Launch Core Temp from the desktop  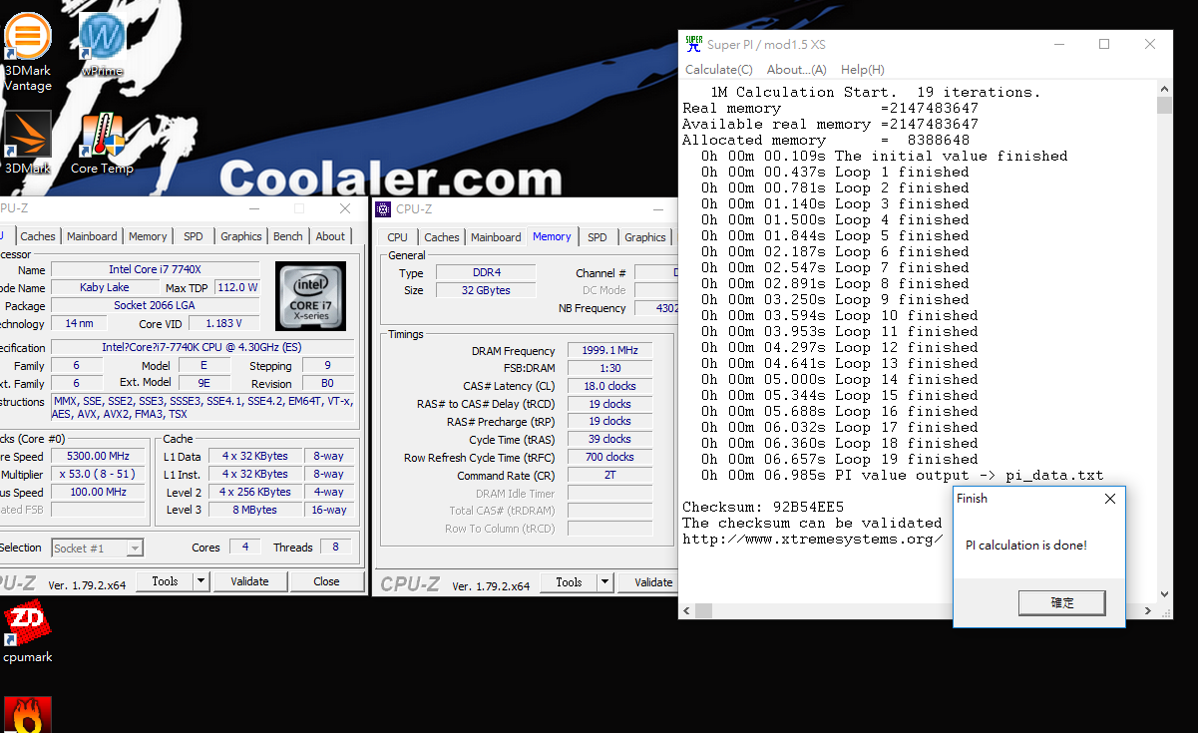coord(102,143)
